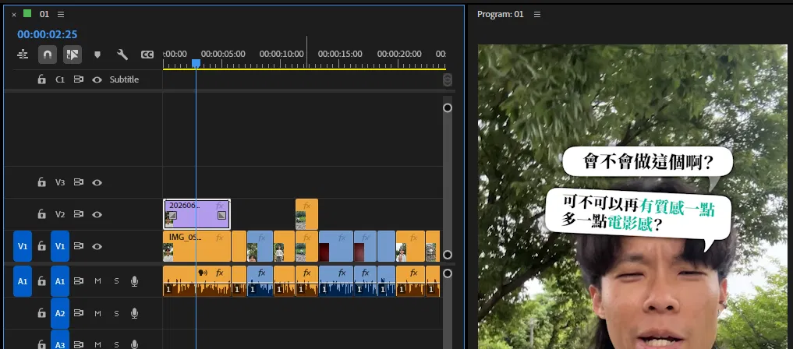This screenshot has width=793, height=349.
Task: Click the Program monitor video frame
Action: pyautogui.click(x=632, y=197)
